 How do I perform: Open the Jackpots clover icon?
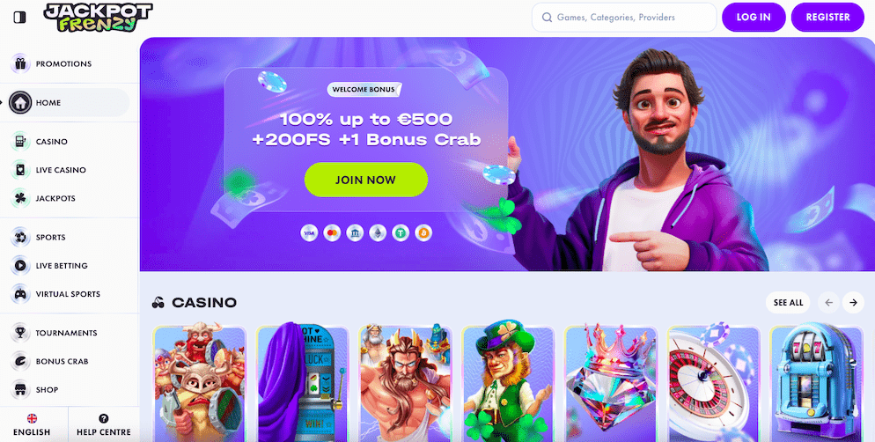click(20, 199)
